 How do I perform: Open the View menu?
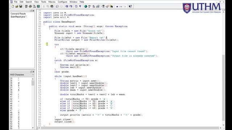[36, 2]
